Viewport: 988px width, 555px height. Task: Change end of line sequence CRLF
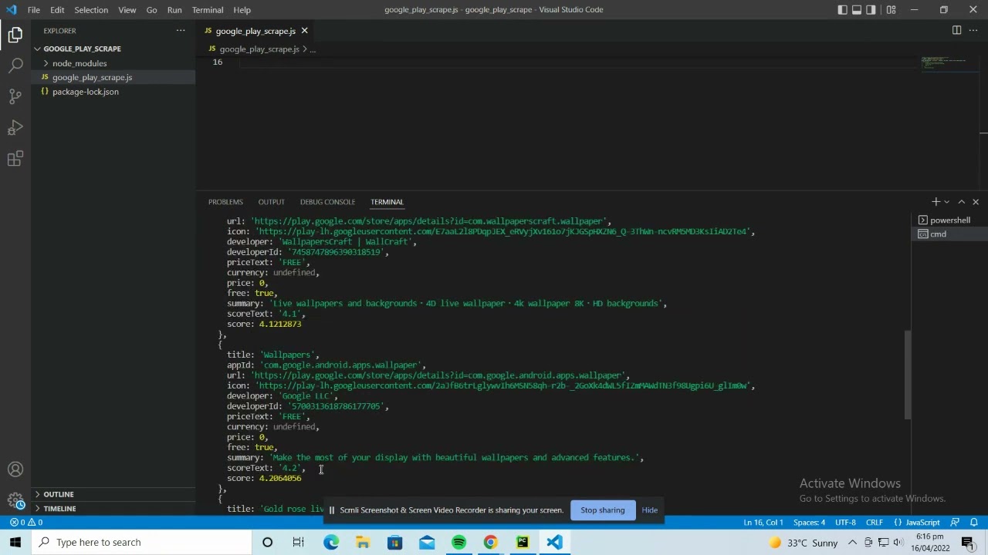[x=874, y=523]
